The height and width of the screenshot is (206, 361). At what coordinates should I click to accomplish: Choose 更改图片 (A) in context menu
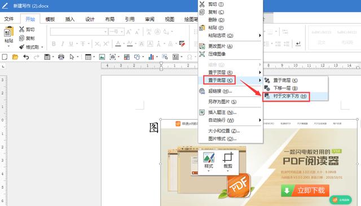[230, 46]
